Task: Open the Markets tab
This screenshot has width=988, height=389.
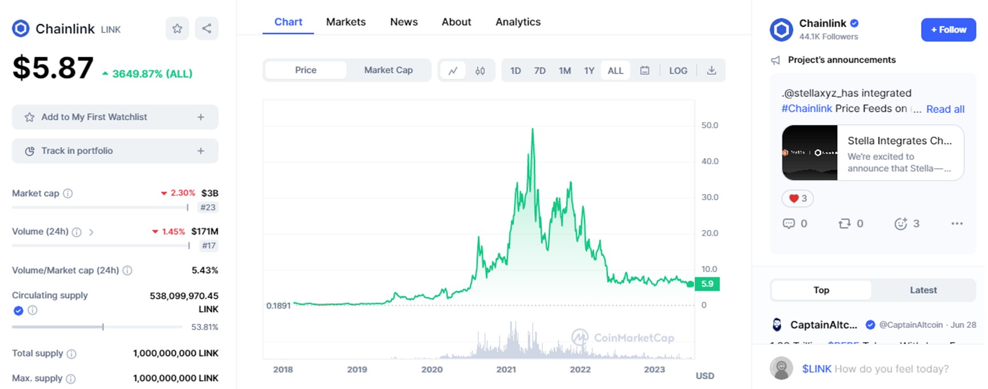Action: coord(346,22)
